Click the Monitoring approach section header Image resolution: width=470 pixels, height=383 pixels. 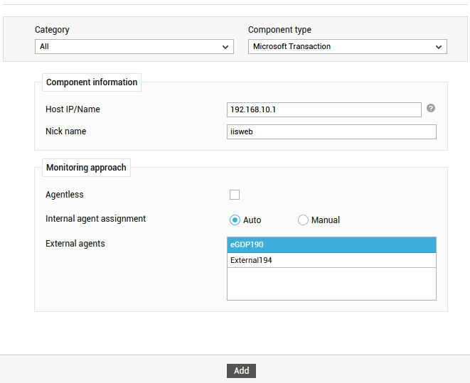click(x=86, y=168)
